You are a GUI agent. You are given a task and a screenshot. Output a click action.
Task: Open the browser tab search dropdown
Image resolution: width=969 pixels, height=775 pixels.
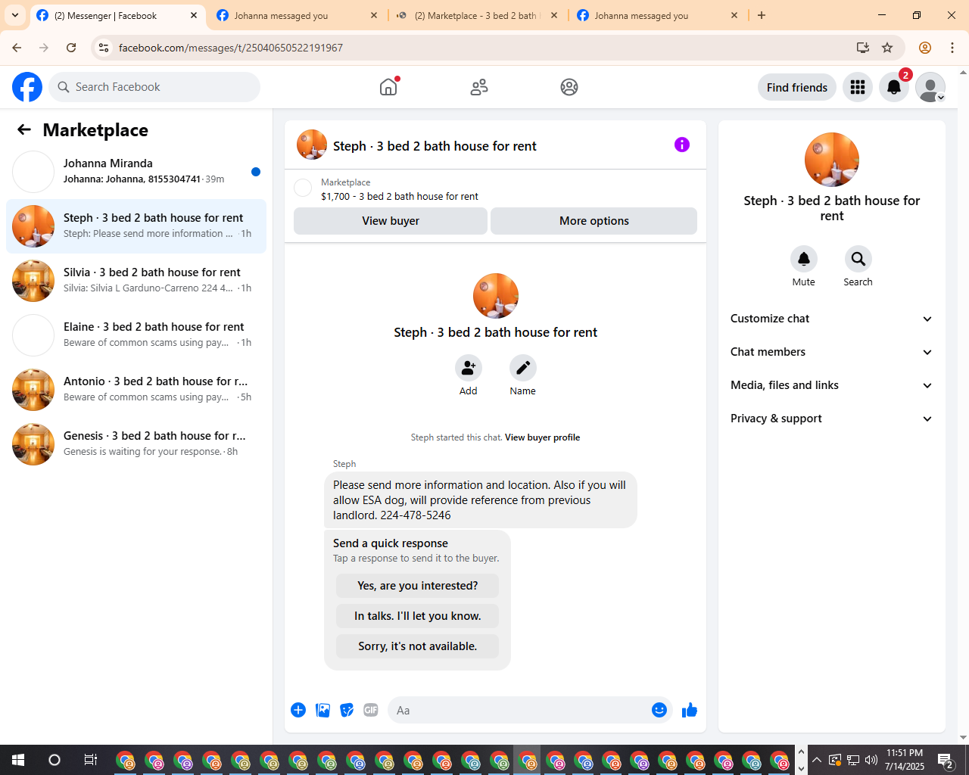tap(15, 15)
